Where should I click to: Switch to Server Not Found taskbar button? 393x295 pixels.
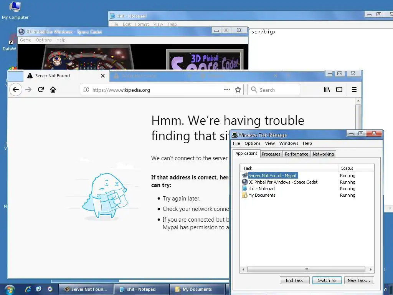click(86, 289)
